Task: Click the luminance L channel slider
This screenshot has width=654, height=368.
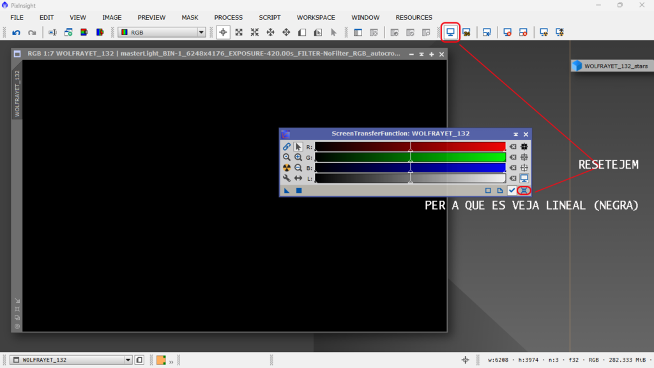Action: coord(411,178)
